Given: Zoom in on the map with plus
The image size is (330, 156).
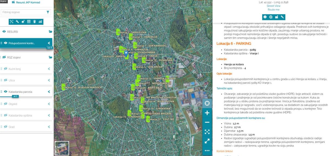Looking at the screenshot, I should [x=207, y=113].
